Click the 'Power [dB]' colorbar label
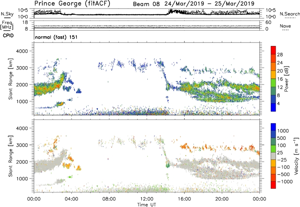Screen dimensions: 300x207 286,79
